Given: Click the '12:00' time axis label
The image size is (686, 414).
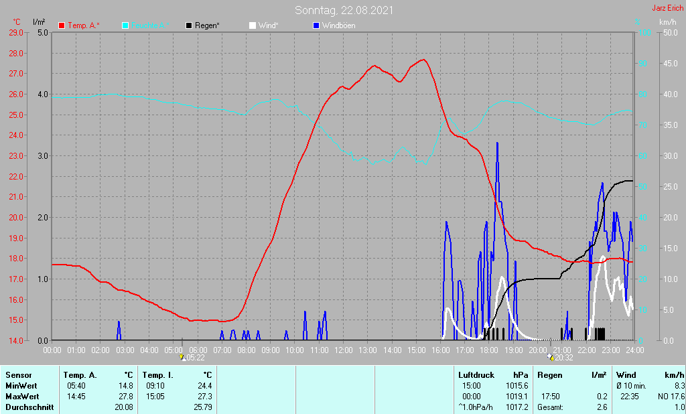Looking at the screenshot, I should pyautogui.click(x=344, y=350).
